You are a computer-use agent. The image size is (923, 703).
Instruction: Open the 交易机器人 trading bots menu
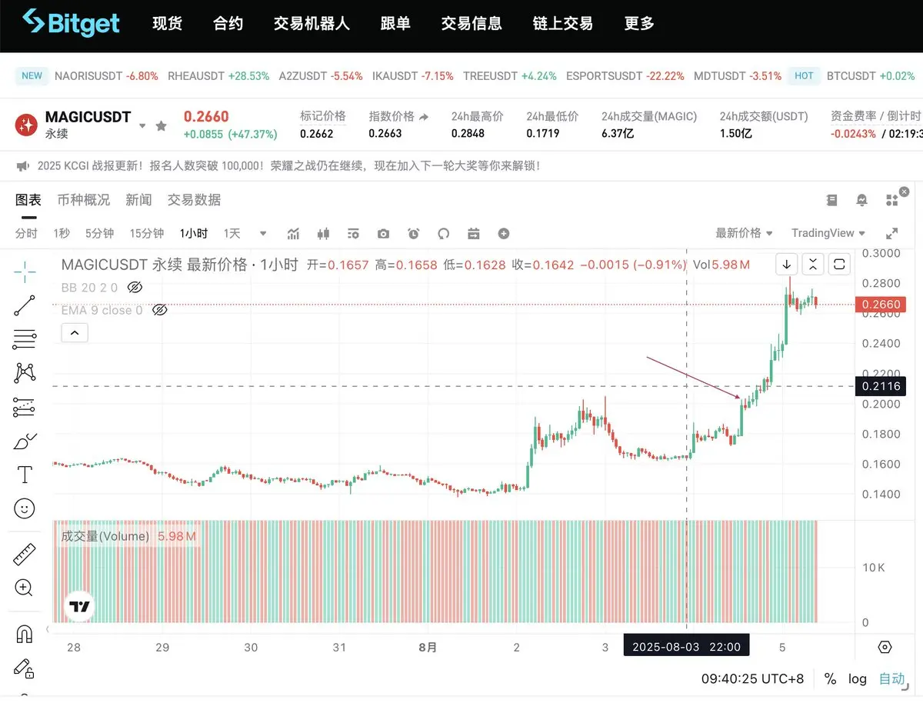312,24
